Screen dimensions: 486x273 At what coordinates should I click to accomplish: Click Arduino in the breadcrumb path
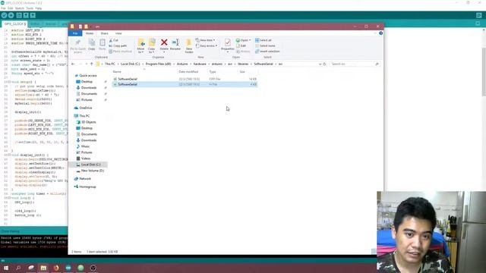point(182,64)
